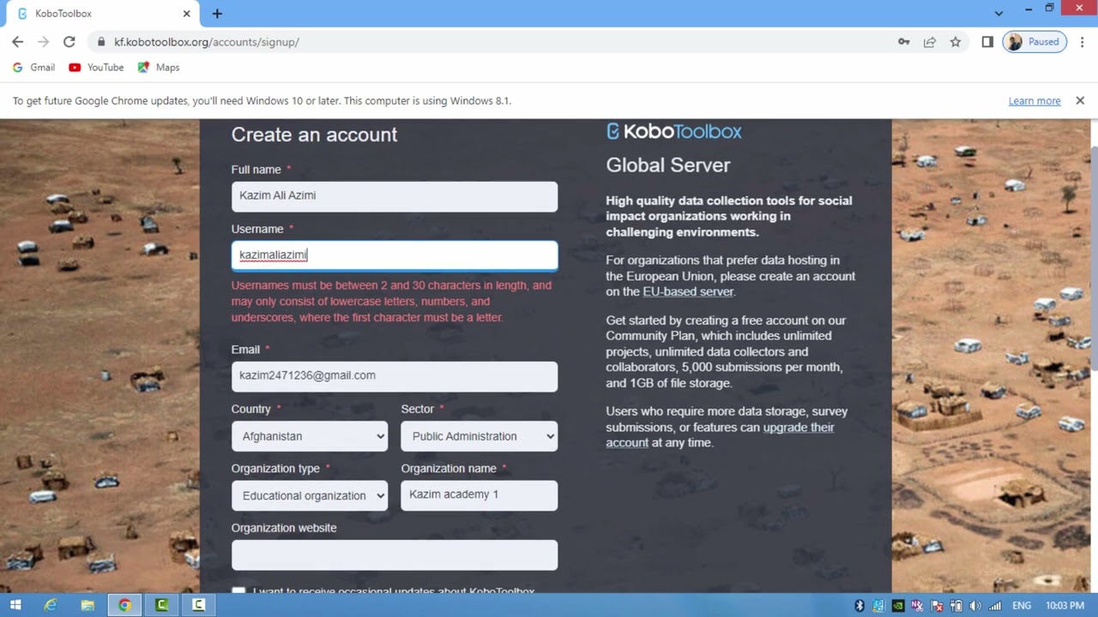The width and height of the screenshot is (1098, 617).
Task: Click the blue system tray icon beside Bluetooth
Action: pos(878,606)
